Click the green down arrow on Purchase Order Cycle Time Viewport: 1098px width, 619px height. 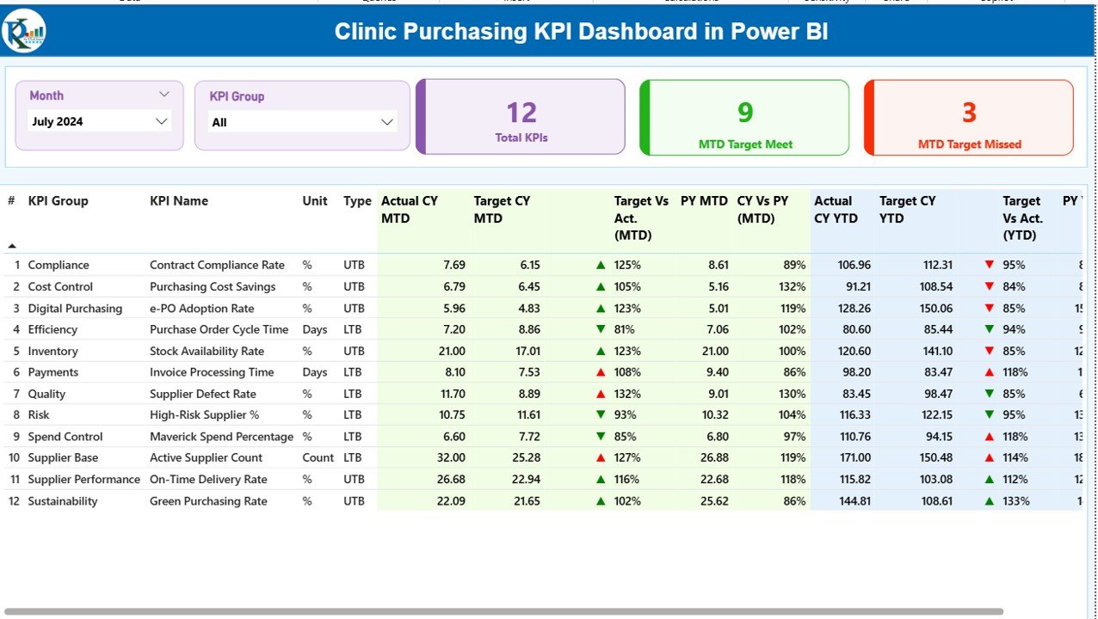click(601, 329)
